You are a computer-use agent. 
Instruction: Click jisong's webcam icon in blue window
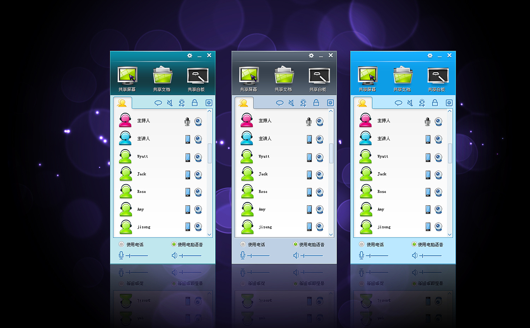(438, 227)
